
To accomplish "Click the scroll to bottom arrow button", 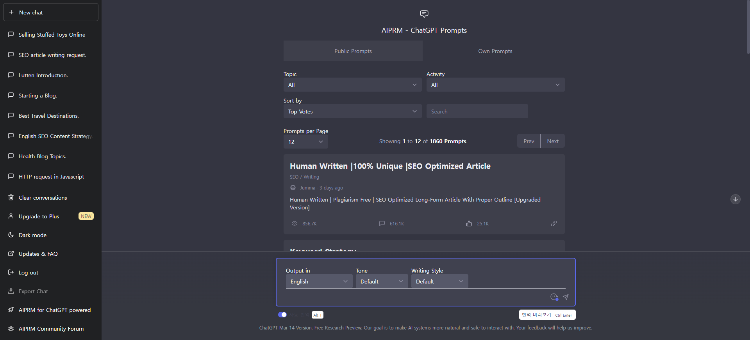I will point(736,199).
